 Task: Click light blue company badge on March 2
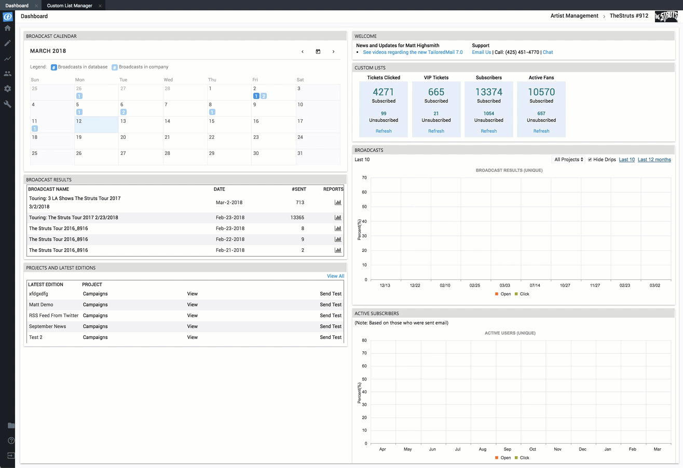[x=264, y=96]
